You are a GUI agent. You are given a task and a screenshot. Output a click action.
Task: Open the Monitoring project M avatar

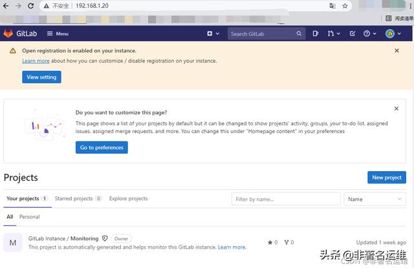pyautogui.click(x=13, y=242)
